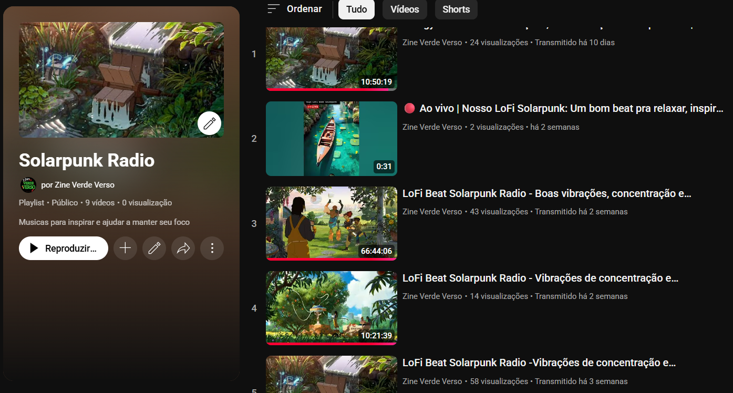This screenshot has height=393, width=733.
Task: Click the 66:44:06 duration badge
Action: point(376,251)
